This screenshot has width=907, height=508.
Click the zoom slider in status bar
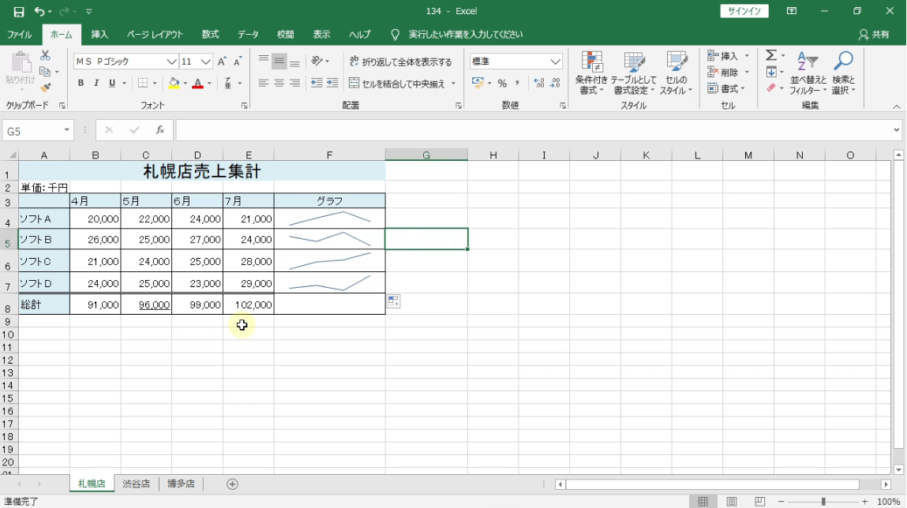823,502
